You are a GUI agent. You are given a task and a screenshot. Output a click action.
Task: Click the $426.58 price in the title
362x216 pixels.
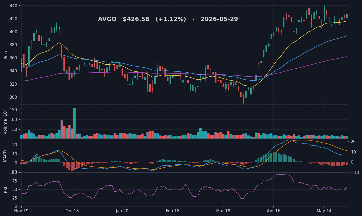[136, 19]
